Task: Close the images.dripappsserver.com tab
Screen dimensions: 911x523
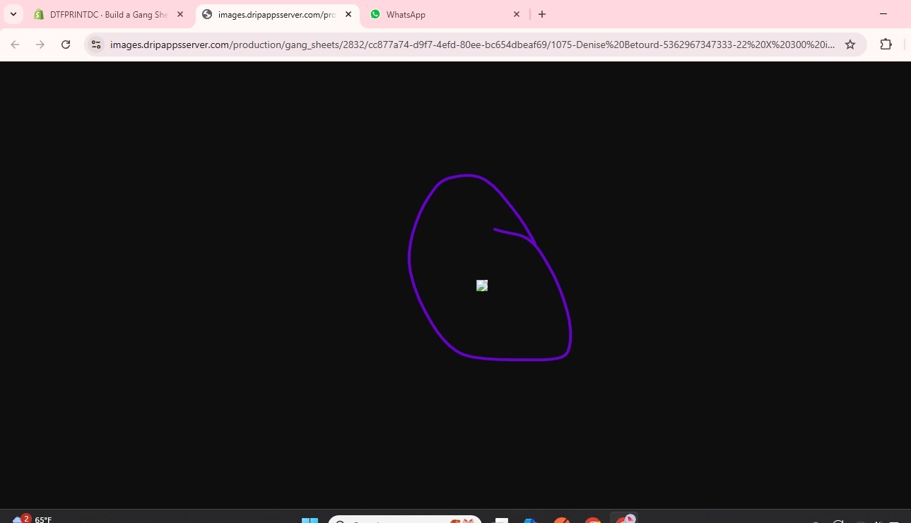Action: tap(348, 14)
